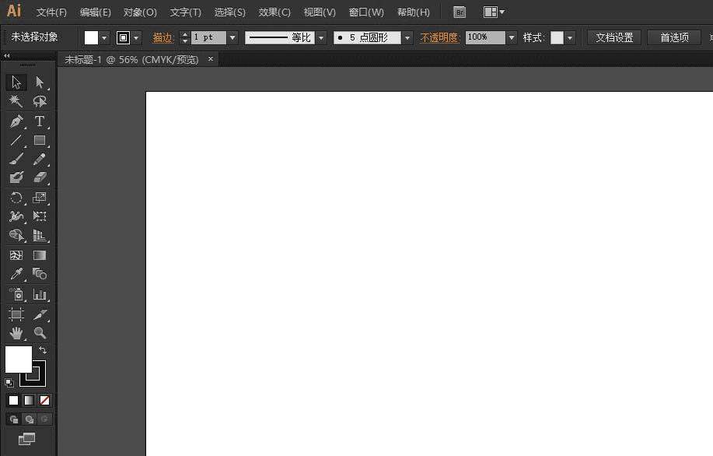Image resolution: width=713 pixels, height=456 pixels.
Task: Select the Eraser tool
Action: pyautogui.click(x=40, y=177)
